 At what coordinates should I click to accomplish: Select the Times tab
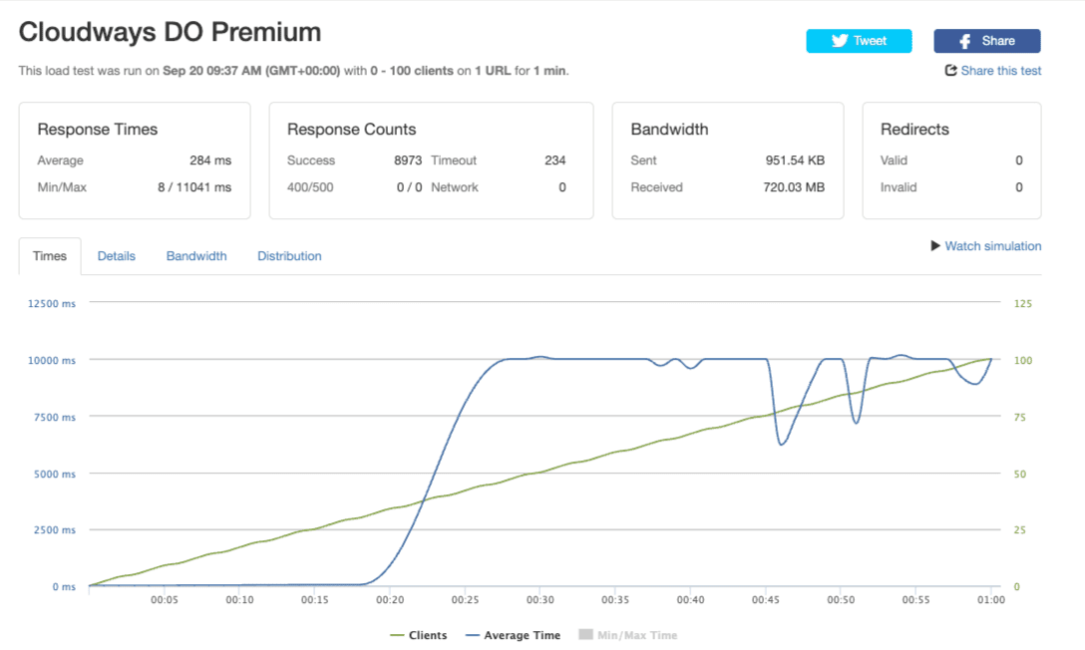[50, 256]
